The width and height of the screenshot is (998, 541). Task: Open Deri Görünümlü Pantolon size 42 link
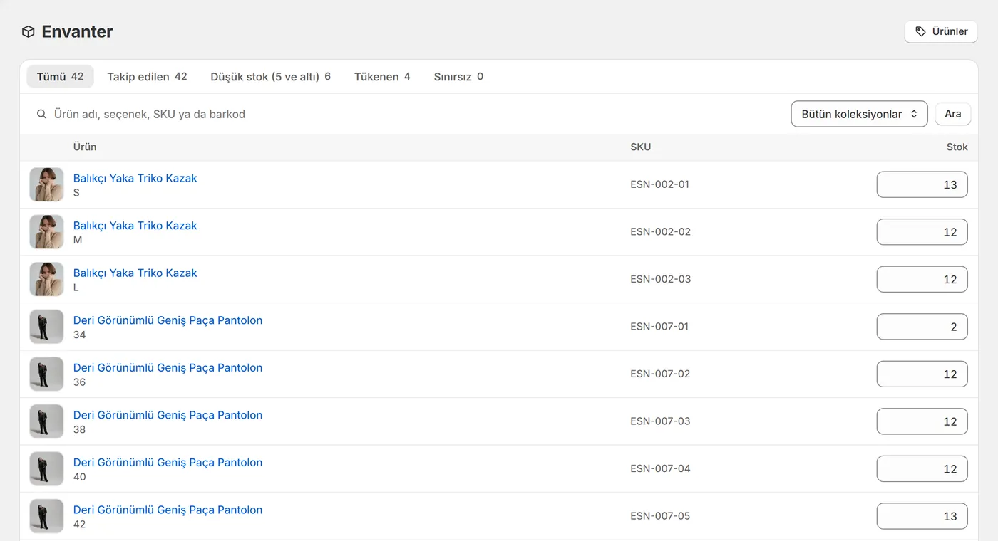pos(168,510)
